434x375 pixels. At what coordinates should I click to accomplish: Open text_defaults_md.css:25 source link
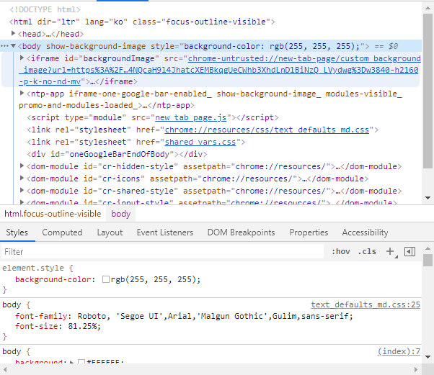(x=366, y=304)
